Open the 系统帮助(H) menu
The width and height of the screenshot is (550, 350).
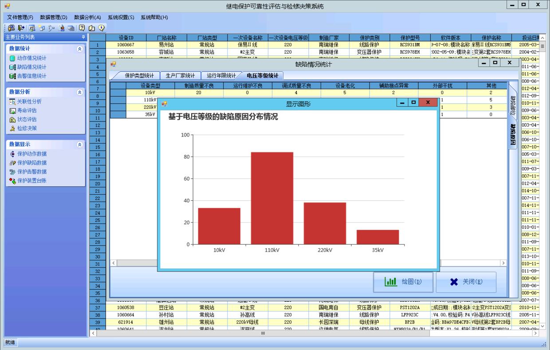pyautogui.click(x=154, y=17)
